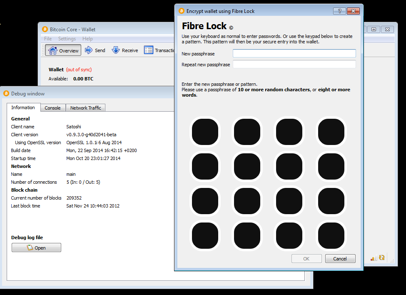Click the network name value 'main'
406x295 pixels.
coord(71,174)
